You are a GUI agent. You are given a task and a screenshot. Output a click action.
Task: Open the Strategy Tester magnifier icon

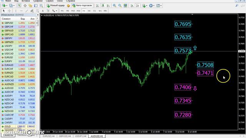(x=41, y=6)
